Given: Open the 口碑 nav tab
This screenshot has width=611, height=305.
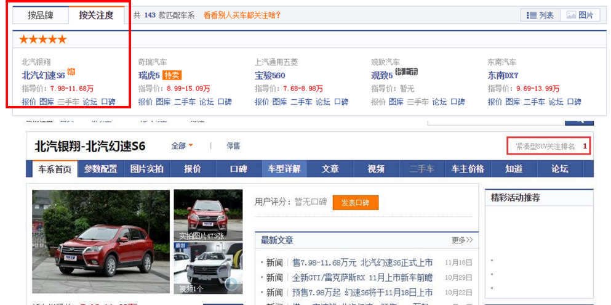Looking at the screenshot, I should [x=239, y=169].
